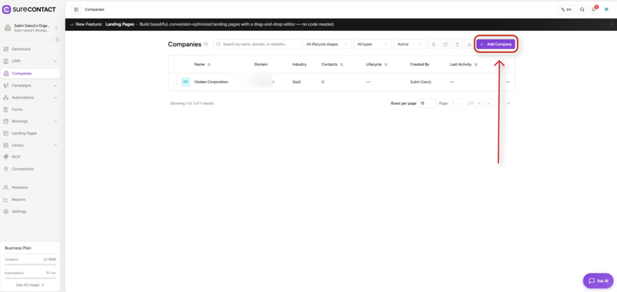
Task: Open Connections from the sidebar
Action: [31, 169]
